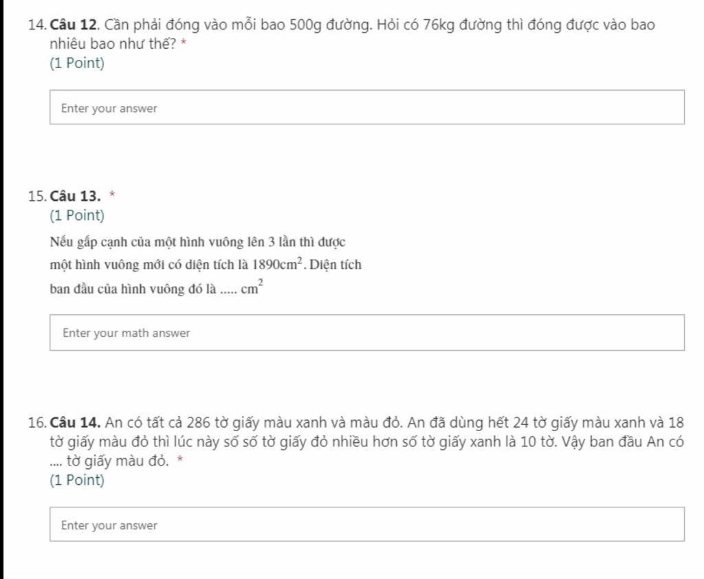
Task: Select the answer field for Câu 14
Action: tap(367, 525)
